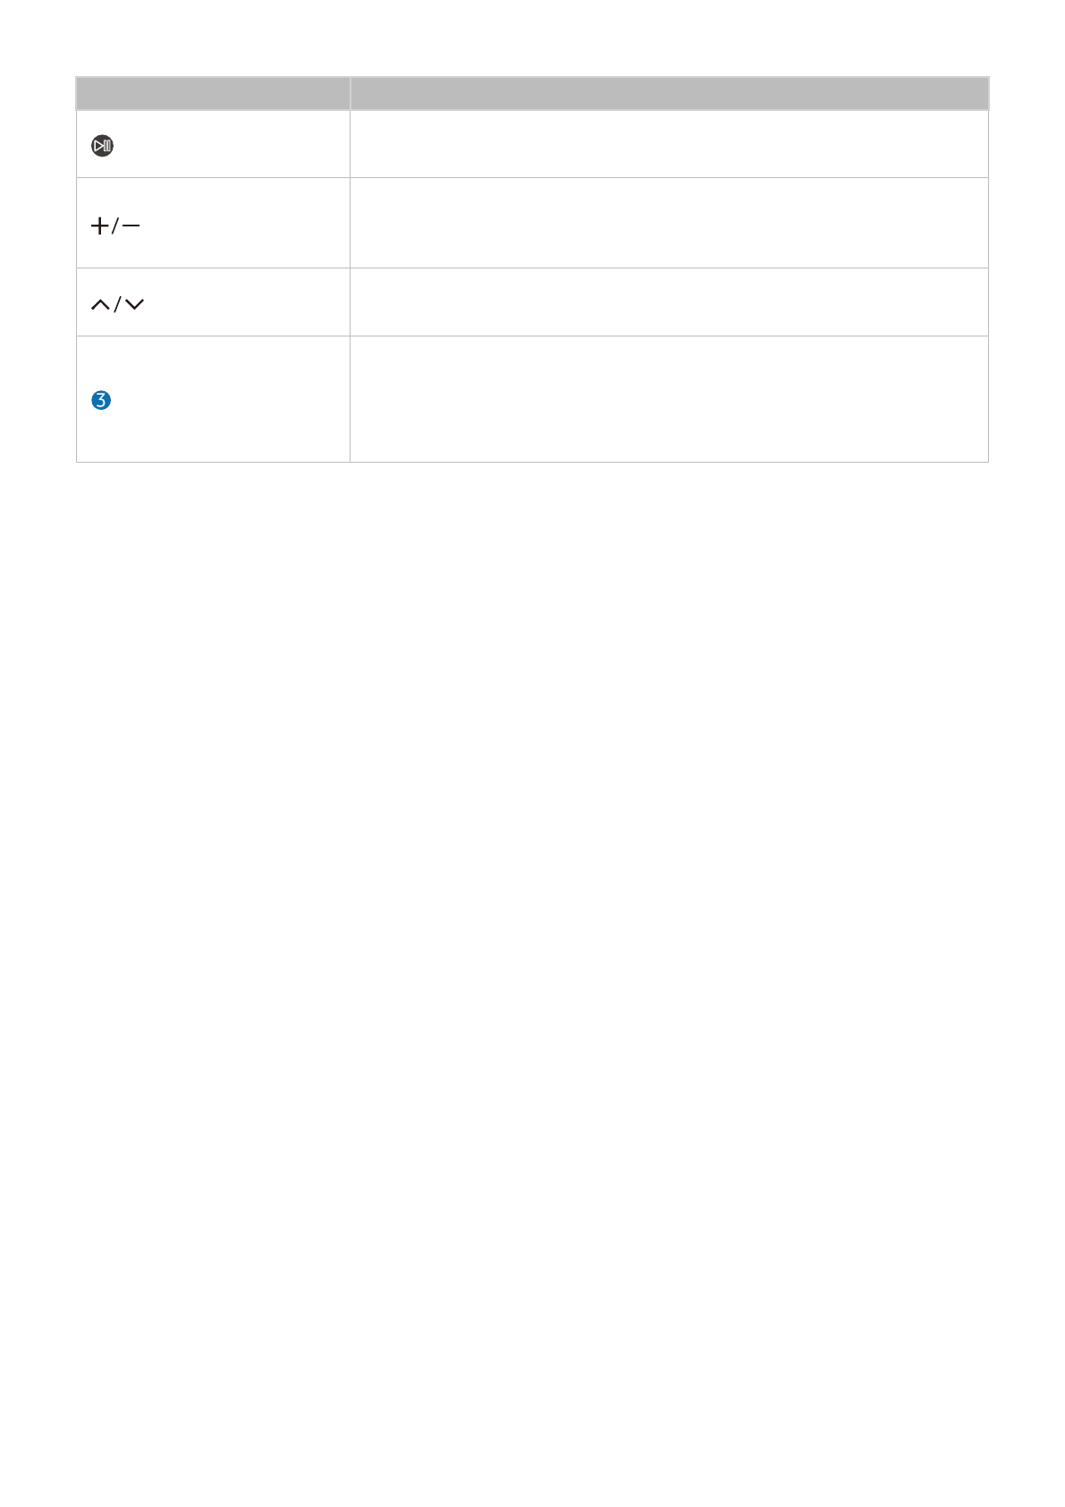Viewport: 1065px width, 1507px height.
Task: Click the play/pause icon in the table
Action: click(x=102, y=146)
